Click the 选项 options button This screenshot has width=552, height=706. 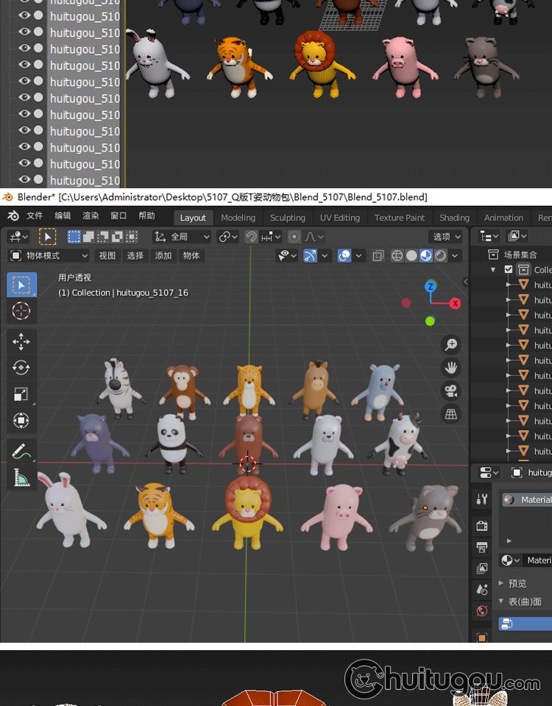click(x=446, y=237)
